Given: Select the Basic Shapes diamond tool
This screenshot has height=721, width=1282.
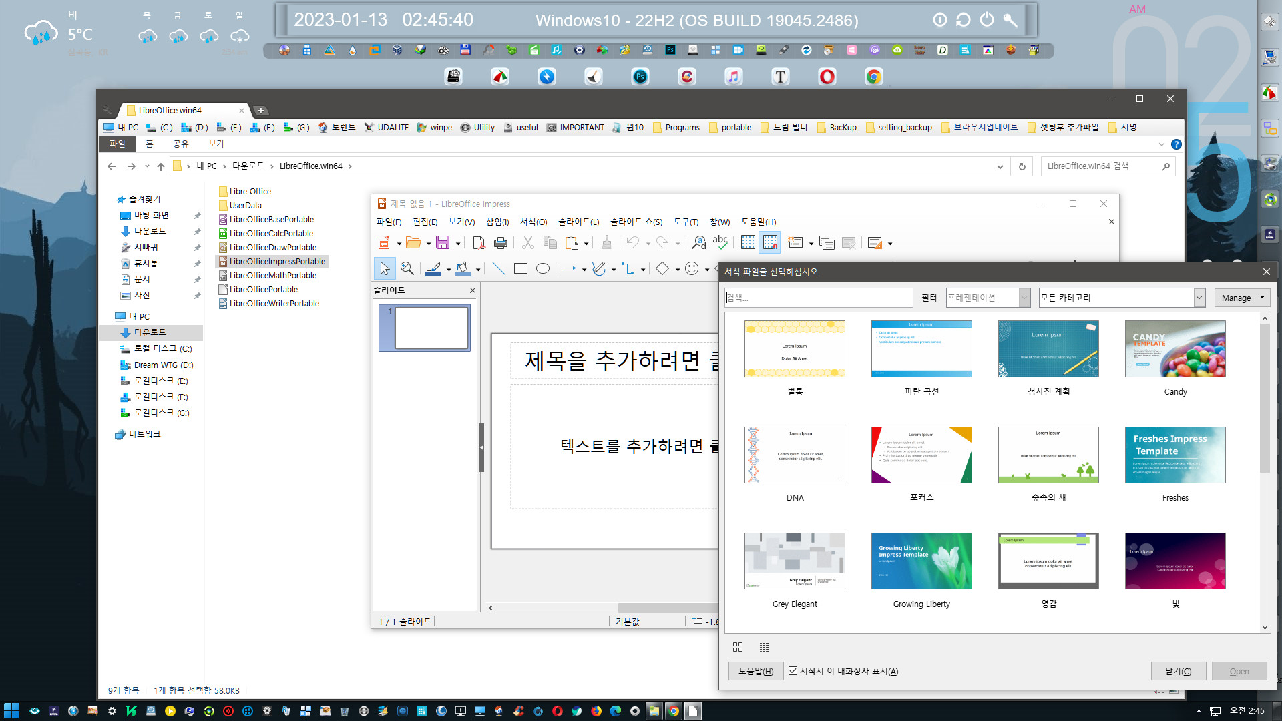Looking at the screenshot, I should coord(662,268).
